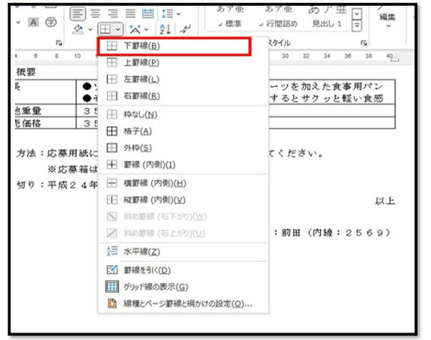
Task: Click the Asian layout icon
Action: [135, 29]
